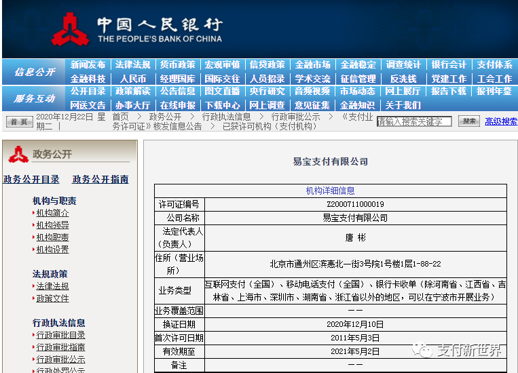Viewport: 518px width, 373px height.
Task: Open 央行研究 link
Action: coord(267,91)
